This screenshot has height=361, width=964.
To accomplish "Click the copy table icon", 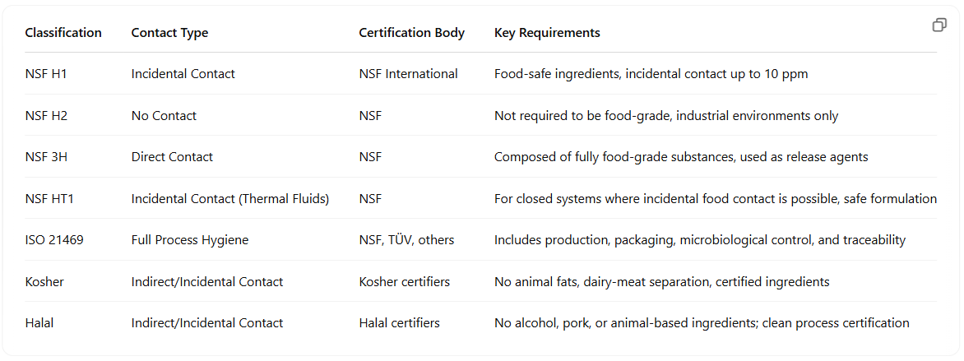I will click(939, 25).
